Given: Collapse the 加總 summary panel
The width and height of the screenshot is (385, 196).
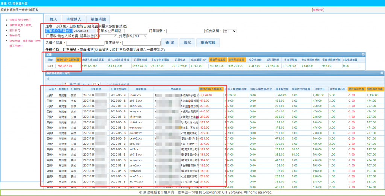Looking at the screenshot, I should pyautogui.click(x=363, y=55).
